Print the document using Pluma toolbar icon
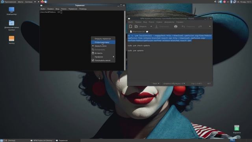Screen dimensions: 252x142 click(176, 26)
